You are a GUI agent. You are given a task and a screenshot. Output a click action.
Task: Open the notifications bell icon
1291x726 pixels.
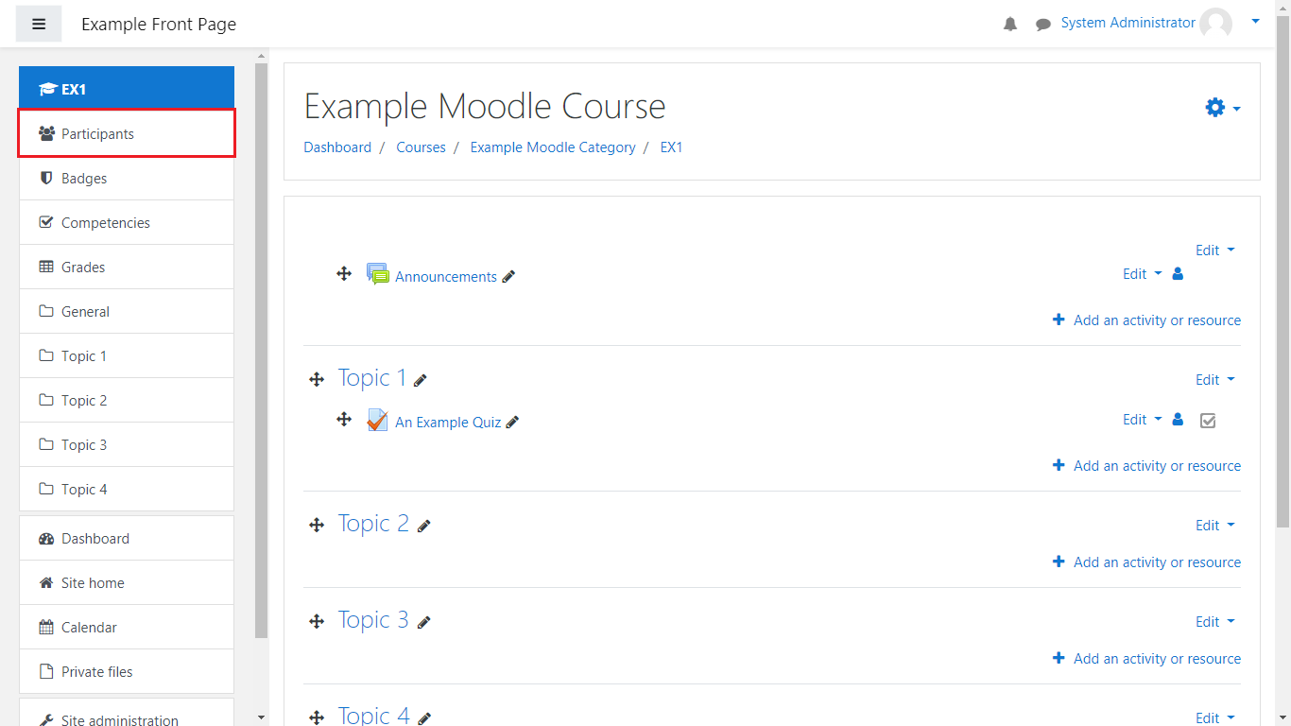(1010, 25)
